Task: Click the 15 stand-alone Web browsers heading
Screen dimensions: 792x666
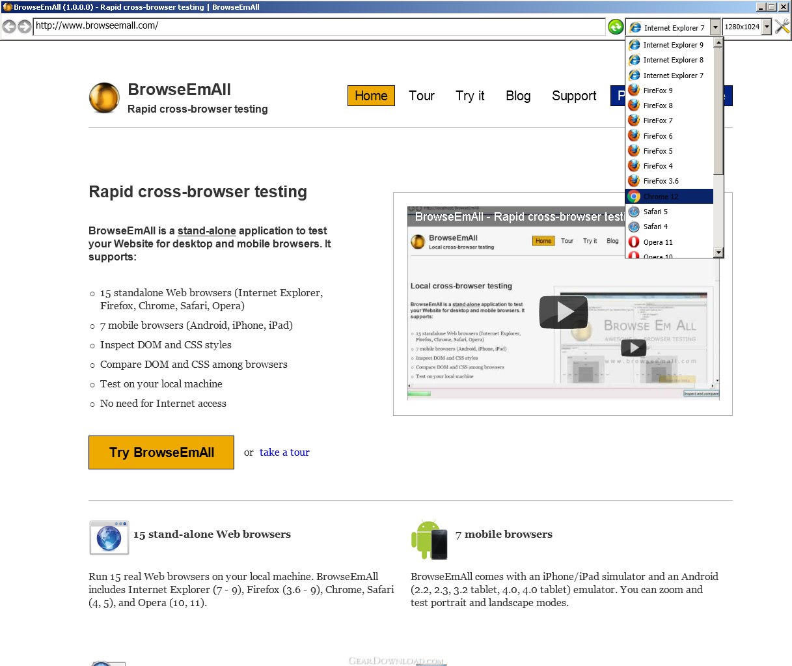Action: [x=212, y=534]
